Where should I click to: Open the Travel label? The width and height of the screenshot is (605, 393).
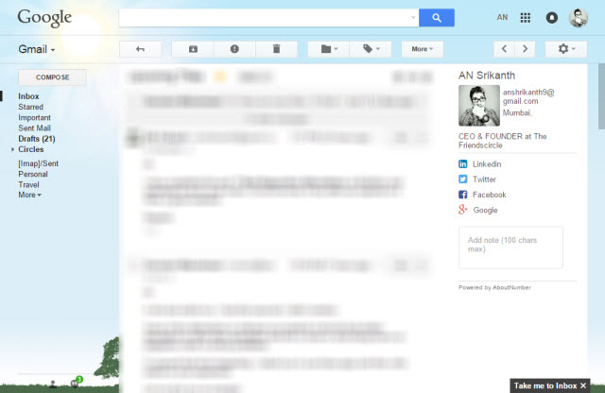28,185
